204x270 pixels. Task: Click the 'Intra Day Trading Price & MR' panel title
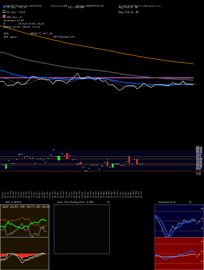(75, 202)
